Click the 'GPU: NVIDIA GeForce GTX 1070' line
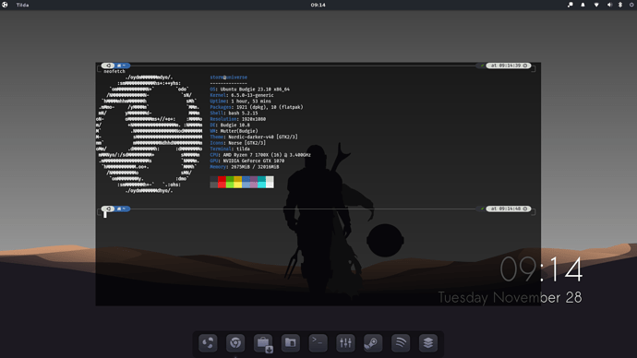The width and height of the screenshot is (637, 358). 247,161
